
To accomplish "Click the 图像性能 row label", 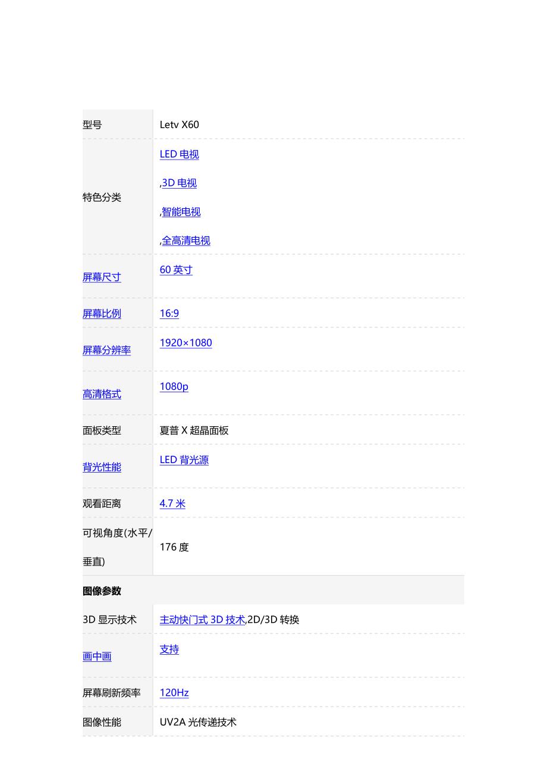I will click(x=102, y=722).
